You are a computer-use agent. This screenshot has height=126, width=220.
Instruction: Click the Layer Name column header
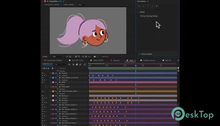click(63, 68)
